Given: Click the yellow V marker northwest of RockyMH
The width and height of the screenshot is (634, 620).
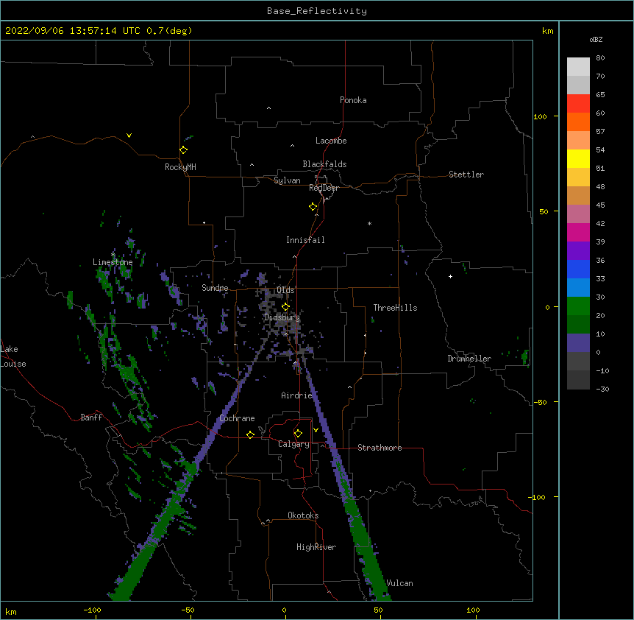Looking at the screenshot, I should point(129,135).
